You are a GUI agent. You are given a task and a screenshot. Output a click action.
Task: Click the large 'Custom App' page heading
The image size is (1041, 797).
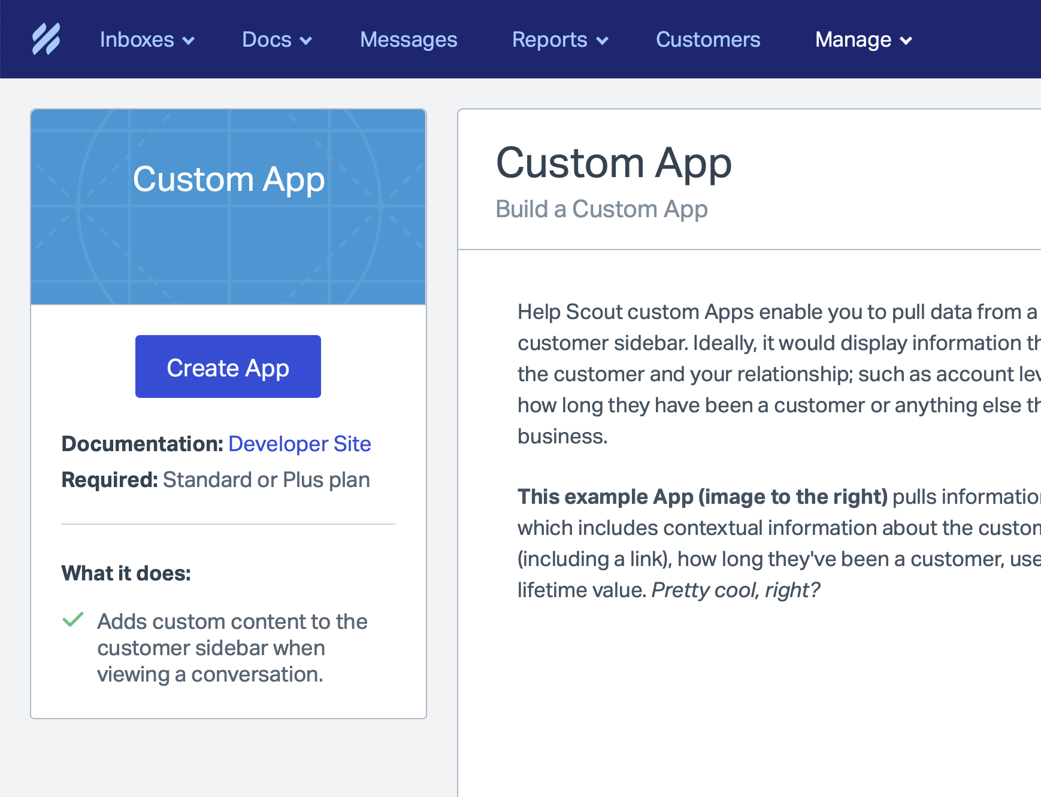point(614,163)
